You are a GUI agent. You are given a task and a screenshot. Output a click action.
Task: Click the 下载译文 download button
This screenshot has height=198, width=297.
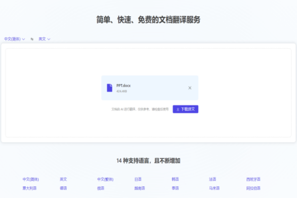coord(185,109)
